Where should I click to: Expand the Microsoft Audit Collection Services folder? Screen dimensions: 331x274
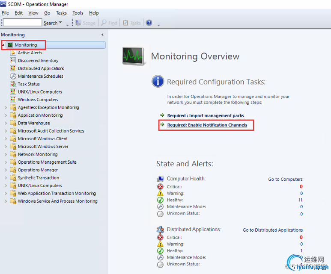(x=6, y=131)
